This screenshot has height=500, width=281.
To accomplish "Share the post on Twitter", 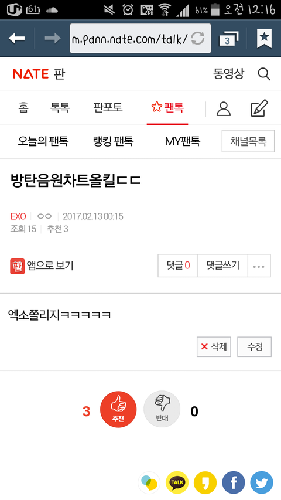I will [x=262, y=482].
